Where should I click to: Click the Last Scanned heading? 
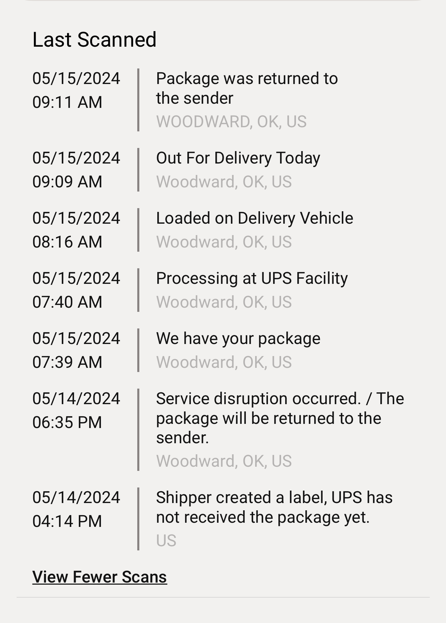(x=94, y=39)
